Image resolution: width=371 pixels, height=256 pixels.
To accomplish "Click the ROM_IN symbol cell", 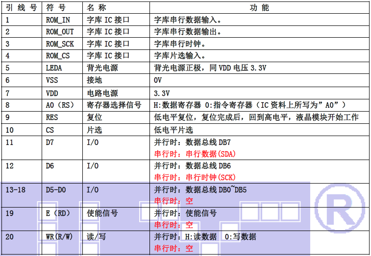I will (58, 20).
